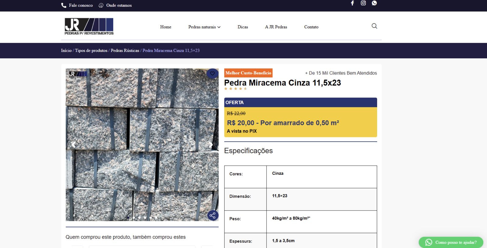This screenshot has width=487, height=248.
Task: Show the next product image arrow
Action: pyautogui.click(x=211, y=145)
